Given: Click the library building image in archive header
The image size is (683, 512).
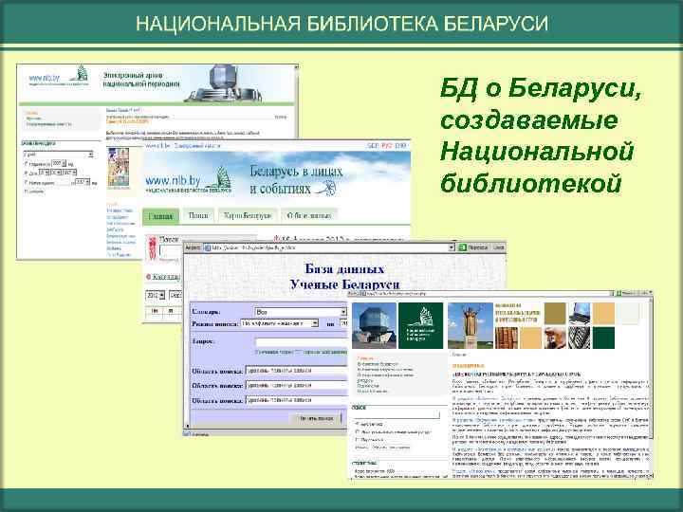Looking at the screenshot, I should pyautogui.click(x=224, y=83).
